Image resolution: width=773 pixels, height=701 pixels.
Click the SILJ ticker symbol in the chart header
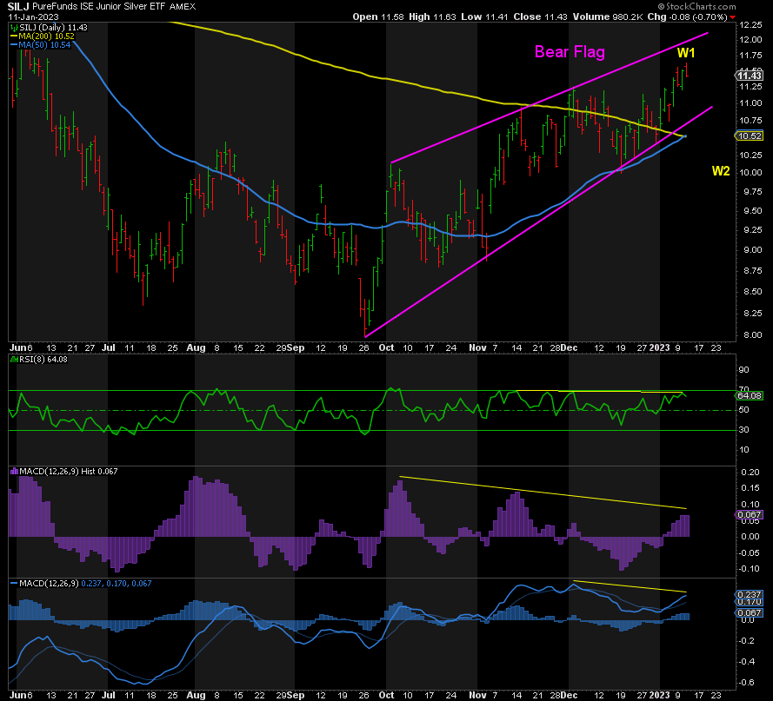pyautogui.click(x=17, y=6)
